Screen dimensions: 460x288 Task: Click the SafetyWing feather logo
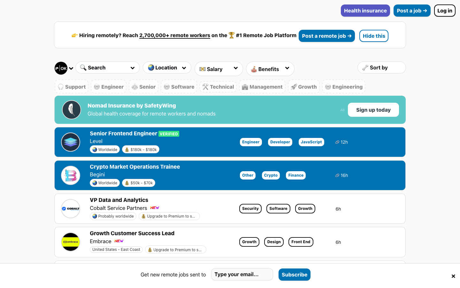[71, 110]
